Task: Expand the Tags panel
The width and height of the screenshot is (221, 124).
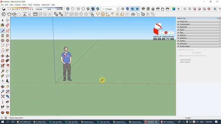Action: pyautogui.click(x=199, y=32)
